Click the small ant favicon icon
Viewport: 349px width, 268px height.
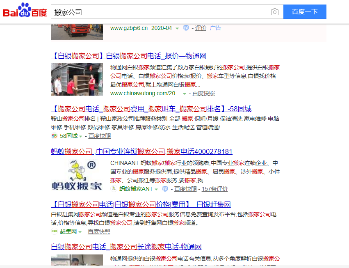[114, 189]
